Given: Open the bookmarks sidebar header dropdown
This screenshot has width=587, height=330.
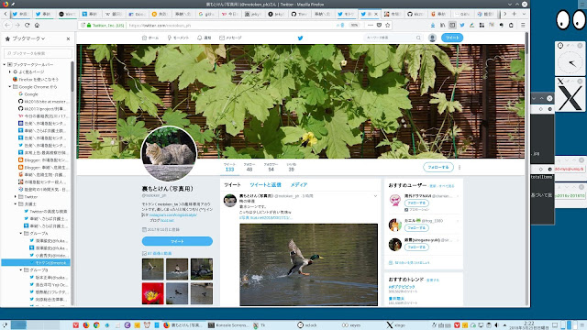Looking at the screenshot, I should click(28, 38).
